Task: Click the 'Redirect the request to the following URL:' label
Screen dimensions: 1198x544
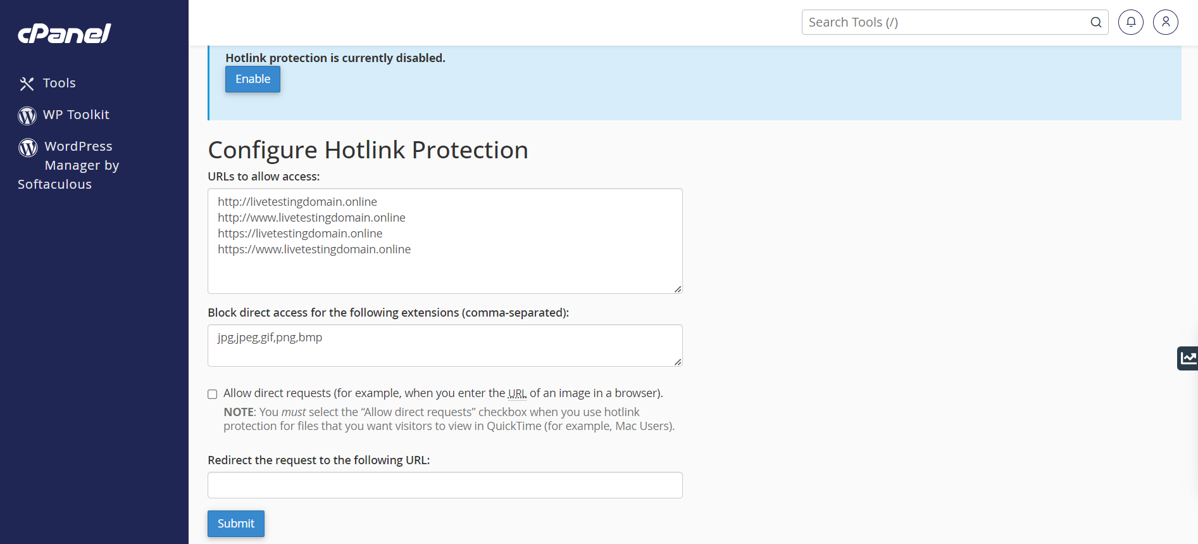Action: (x=318, y=460)
